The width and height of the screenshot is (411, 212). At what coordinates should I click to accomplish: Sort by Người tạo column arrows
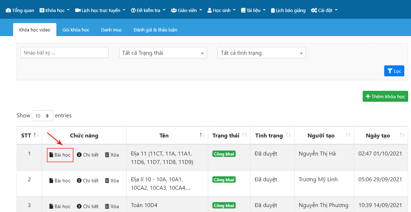[x=348, y=135]
